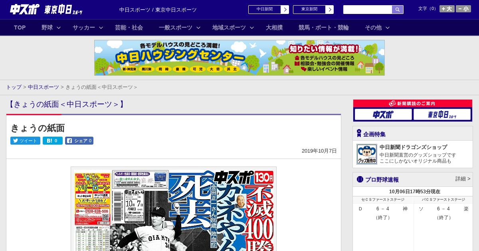Screen dimensions: 479x251
Task: Expand the 野球 dropdown chevron
Action: (x=59, y=27)
